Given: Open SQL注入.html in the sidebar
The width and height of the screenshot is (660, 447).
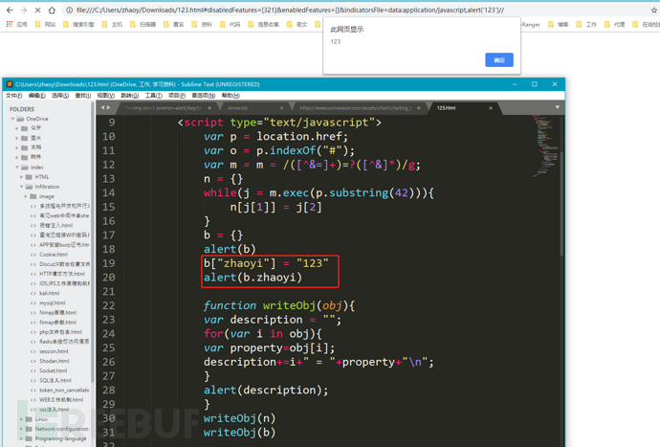Looking at the screenshot, I should tap(55, 380).
